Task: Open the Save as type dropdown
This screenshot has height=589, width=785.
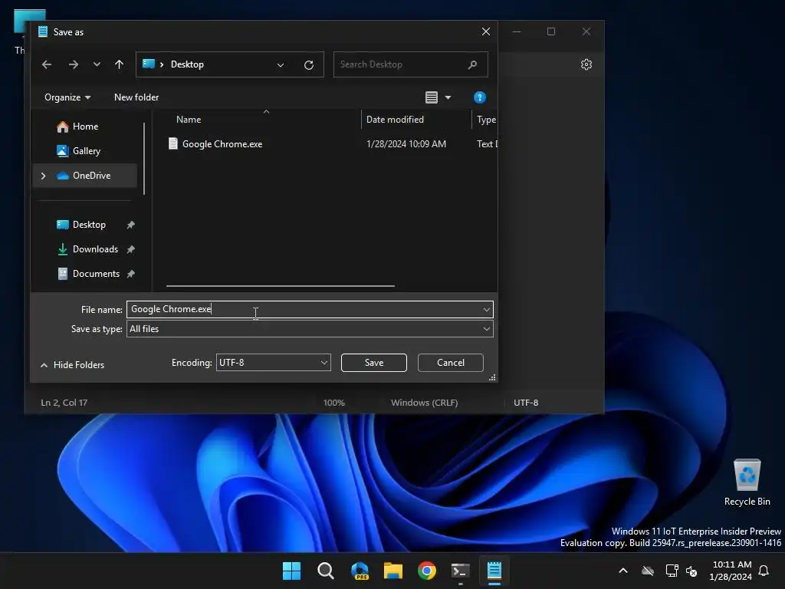Action: (310, 329)
